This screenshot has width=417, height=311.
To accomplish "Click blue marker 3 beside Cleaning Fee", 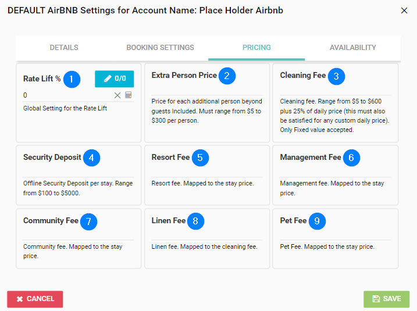I will coord(336,76).
